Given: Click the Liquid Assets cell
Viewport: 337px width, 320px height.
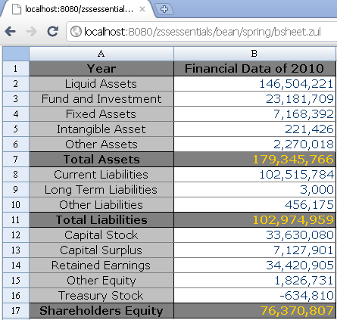Looking at the screenshot, I should (101, 84).
